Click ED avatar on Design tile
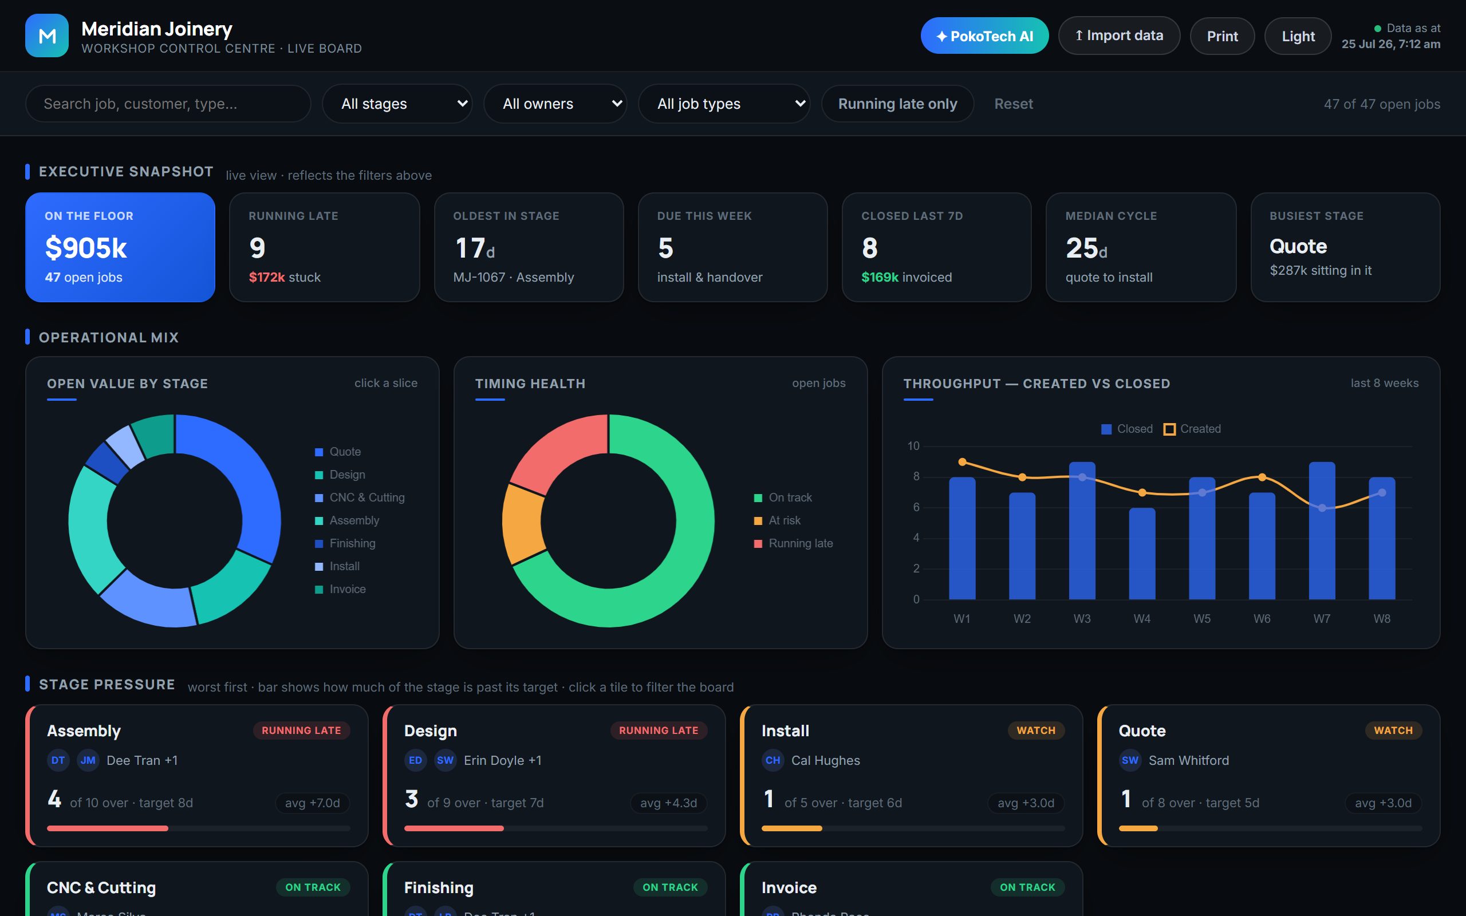Viewport: 1466px width, 916px height. [416, 760]
